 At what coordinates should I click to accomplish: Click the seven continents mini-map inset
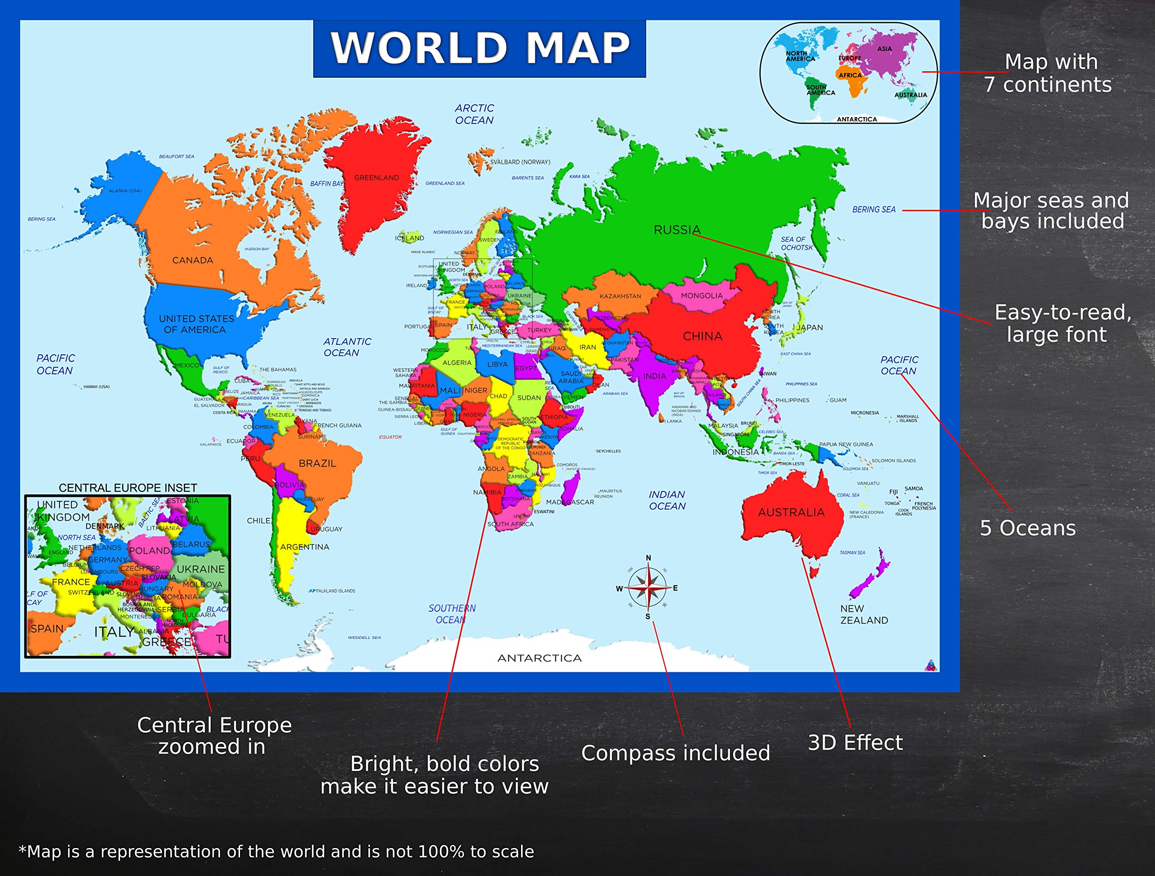coord(849,73)
